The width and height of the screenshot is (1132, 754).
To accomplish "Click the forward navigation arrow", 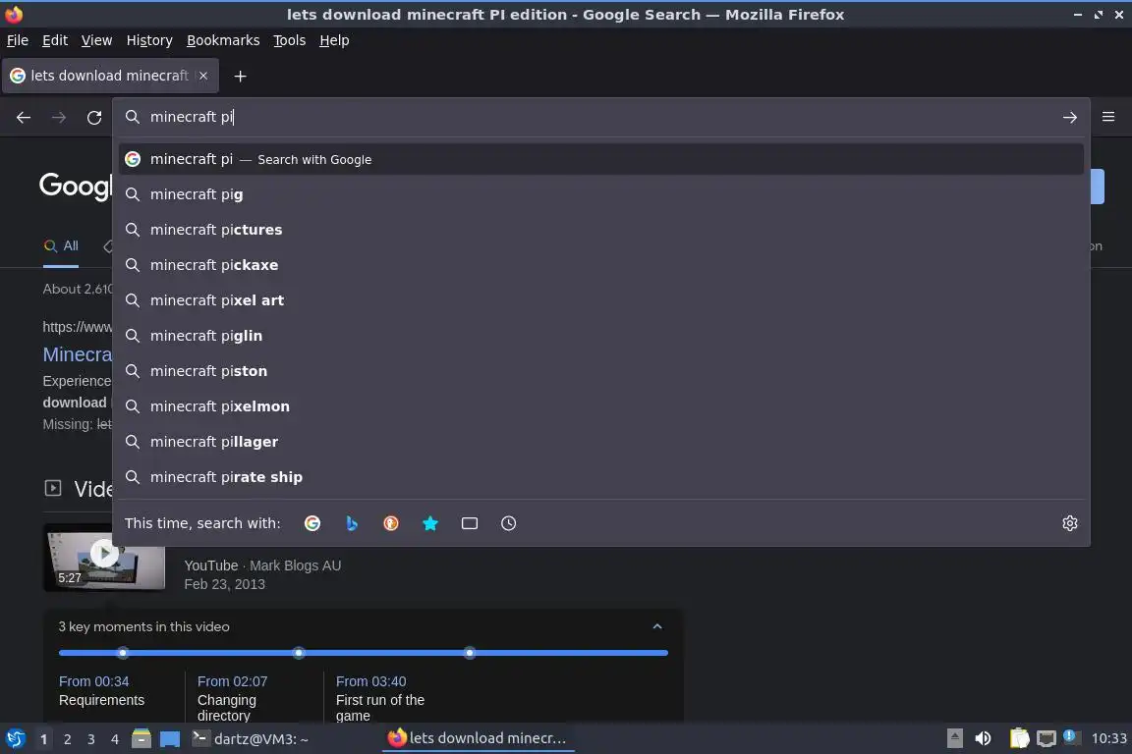I will (59, 117).
